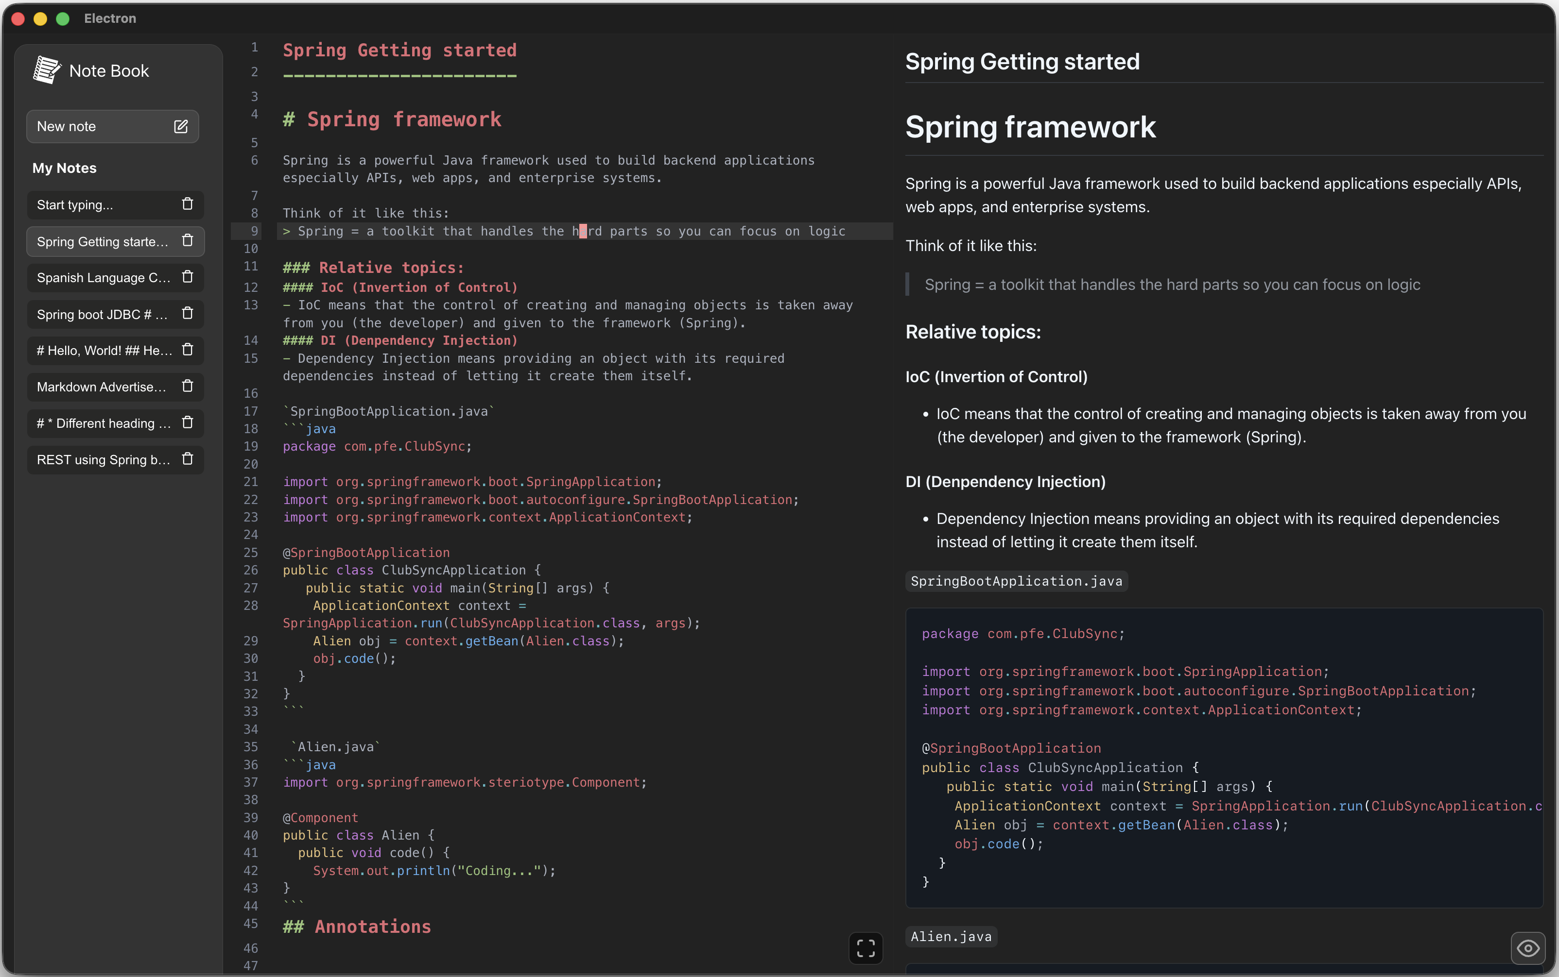Click the line number 9 in gutter
Viewport: 1559px width, 977px height.
(x=254, y=231)
